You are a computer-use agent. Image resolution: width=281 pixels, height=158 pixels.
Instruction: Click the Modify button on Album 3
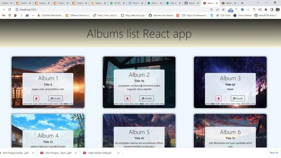[238, 98]
